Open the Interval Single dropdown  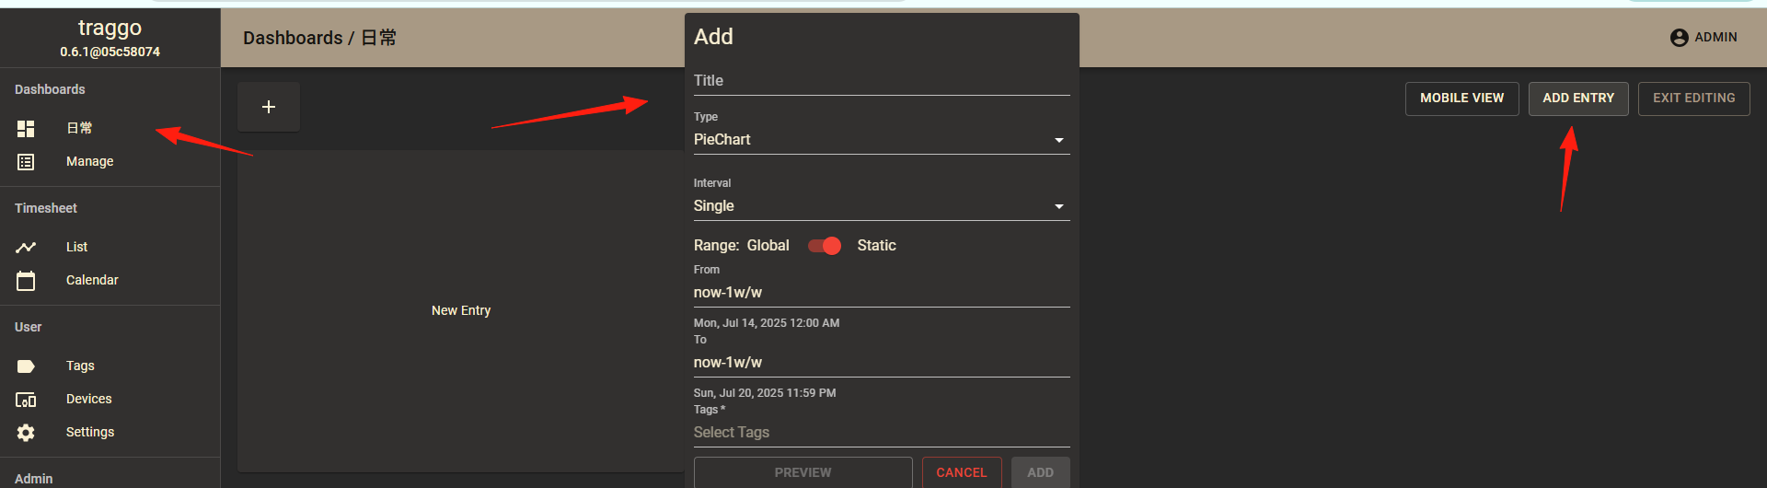tap(882, 206)
